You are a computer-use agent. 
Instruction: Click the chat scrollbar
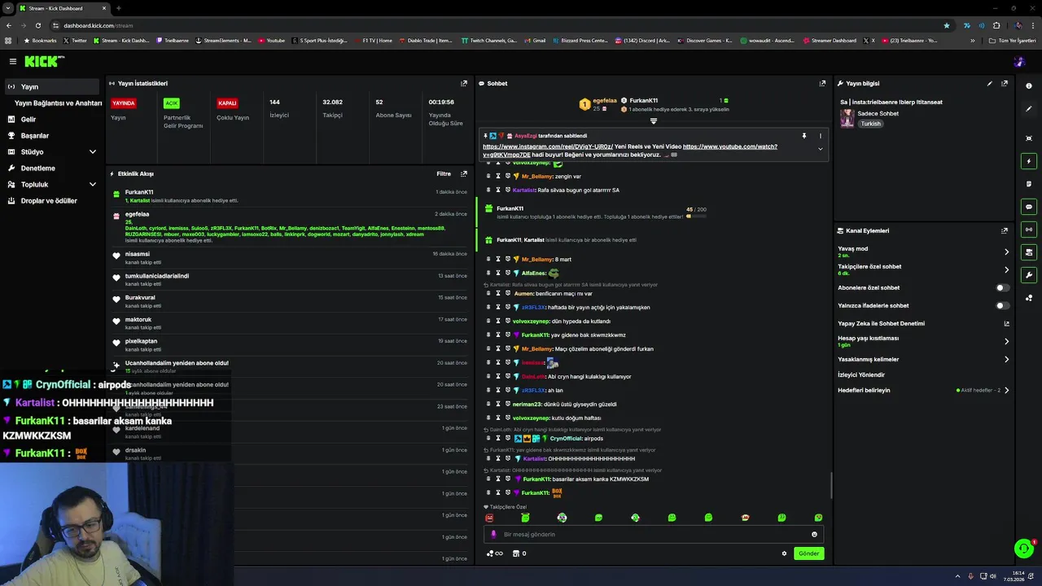[831, 486]
